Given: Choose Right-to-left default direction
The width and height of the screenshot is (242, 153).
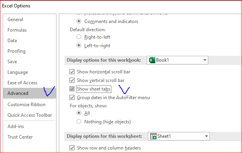Looking at the screenshot, I should click(x=79, y=37).
